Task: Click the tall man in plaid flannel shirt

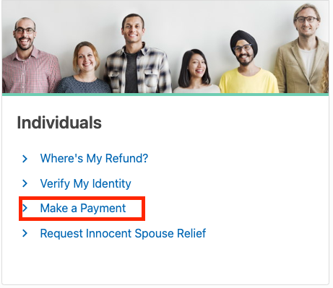Action: [137, 54]
